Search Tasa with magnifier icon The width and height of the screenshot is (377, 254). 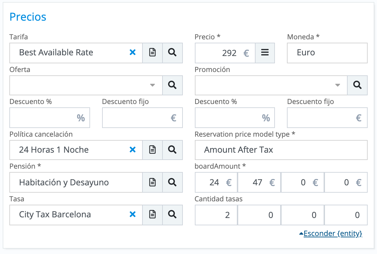coord(172,214)
